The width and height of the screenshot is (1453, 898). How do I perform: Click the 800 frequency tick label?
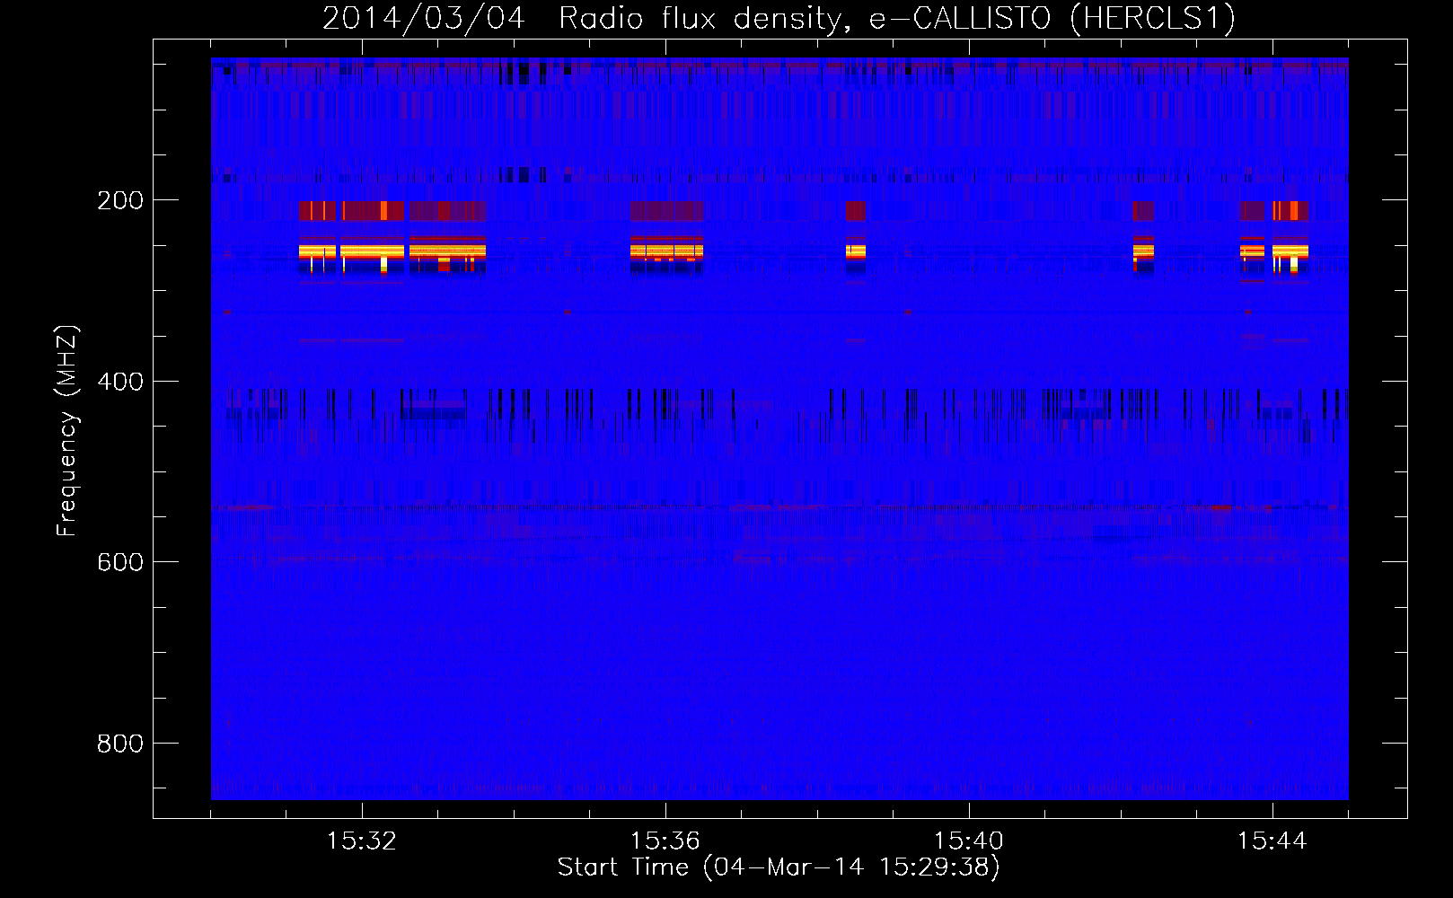coord(120,744)
